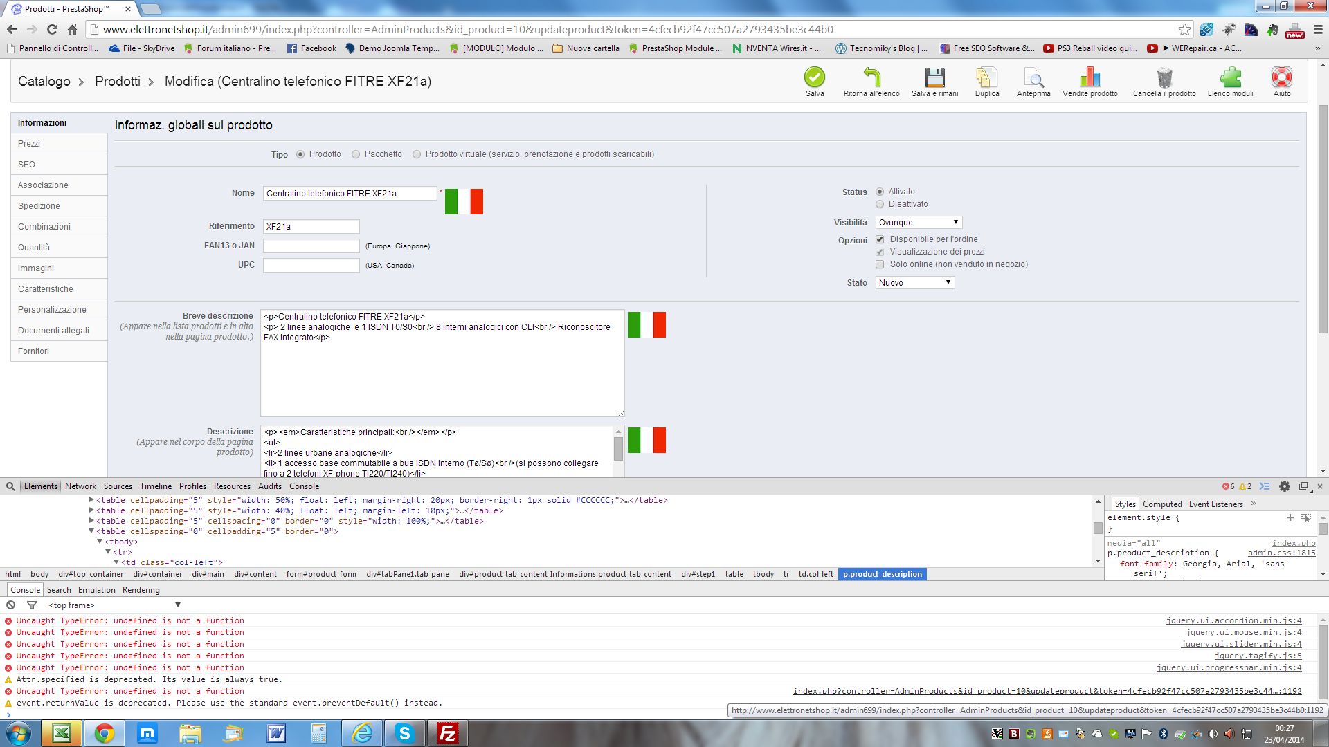Open the Aiuto lifebuoy icon
The image size is (1329, 747).
click(1282, 77)
